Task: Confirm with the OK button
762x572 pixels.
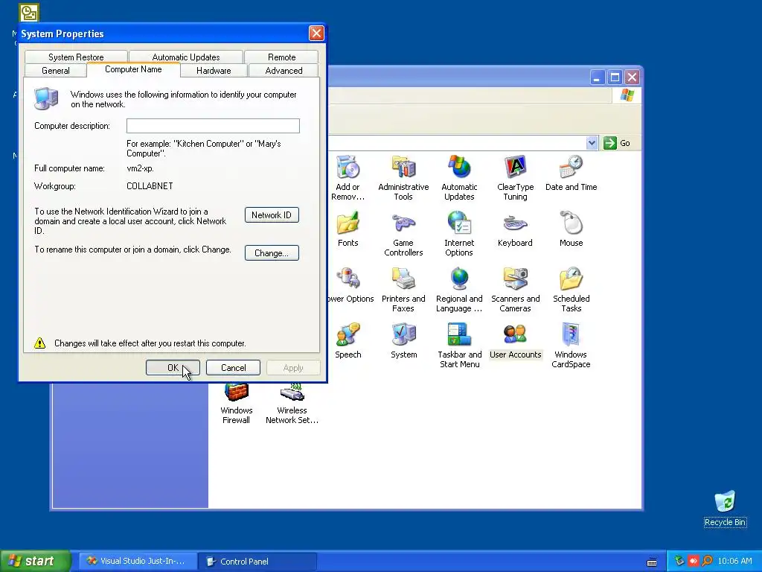Action: coord(173,368)
